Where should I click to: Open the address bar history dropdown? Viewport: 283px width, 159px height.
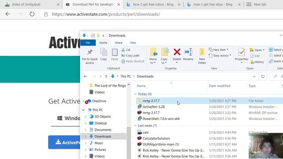tap(254, 76)
